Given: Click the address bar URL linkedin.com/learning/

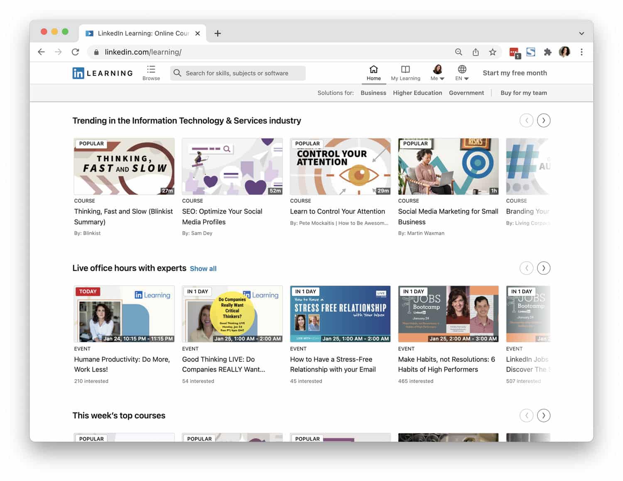Looking at the screenshot, I should coord(143,52).
